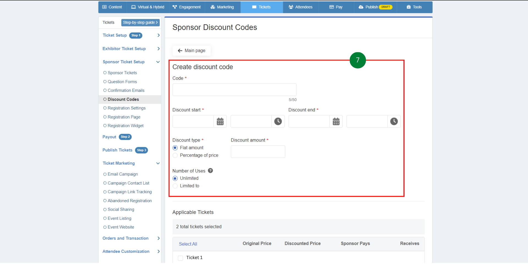Open Campaign Contact List
This screenshot has width=528, height=264.
tap(128, 183)
